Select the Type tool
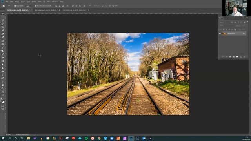 [3, 75]
